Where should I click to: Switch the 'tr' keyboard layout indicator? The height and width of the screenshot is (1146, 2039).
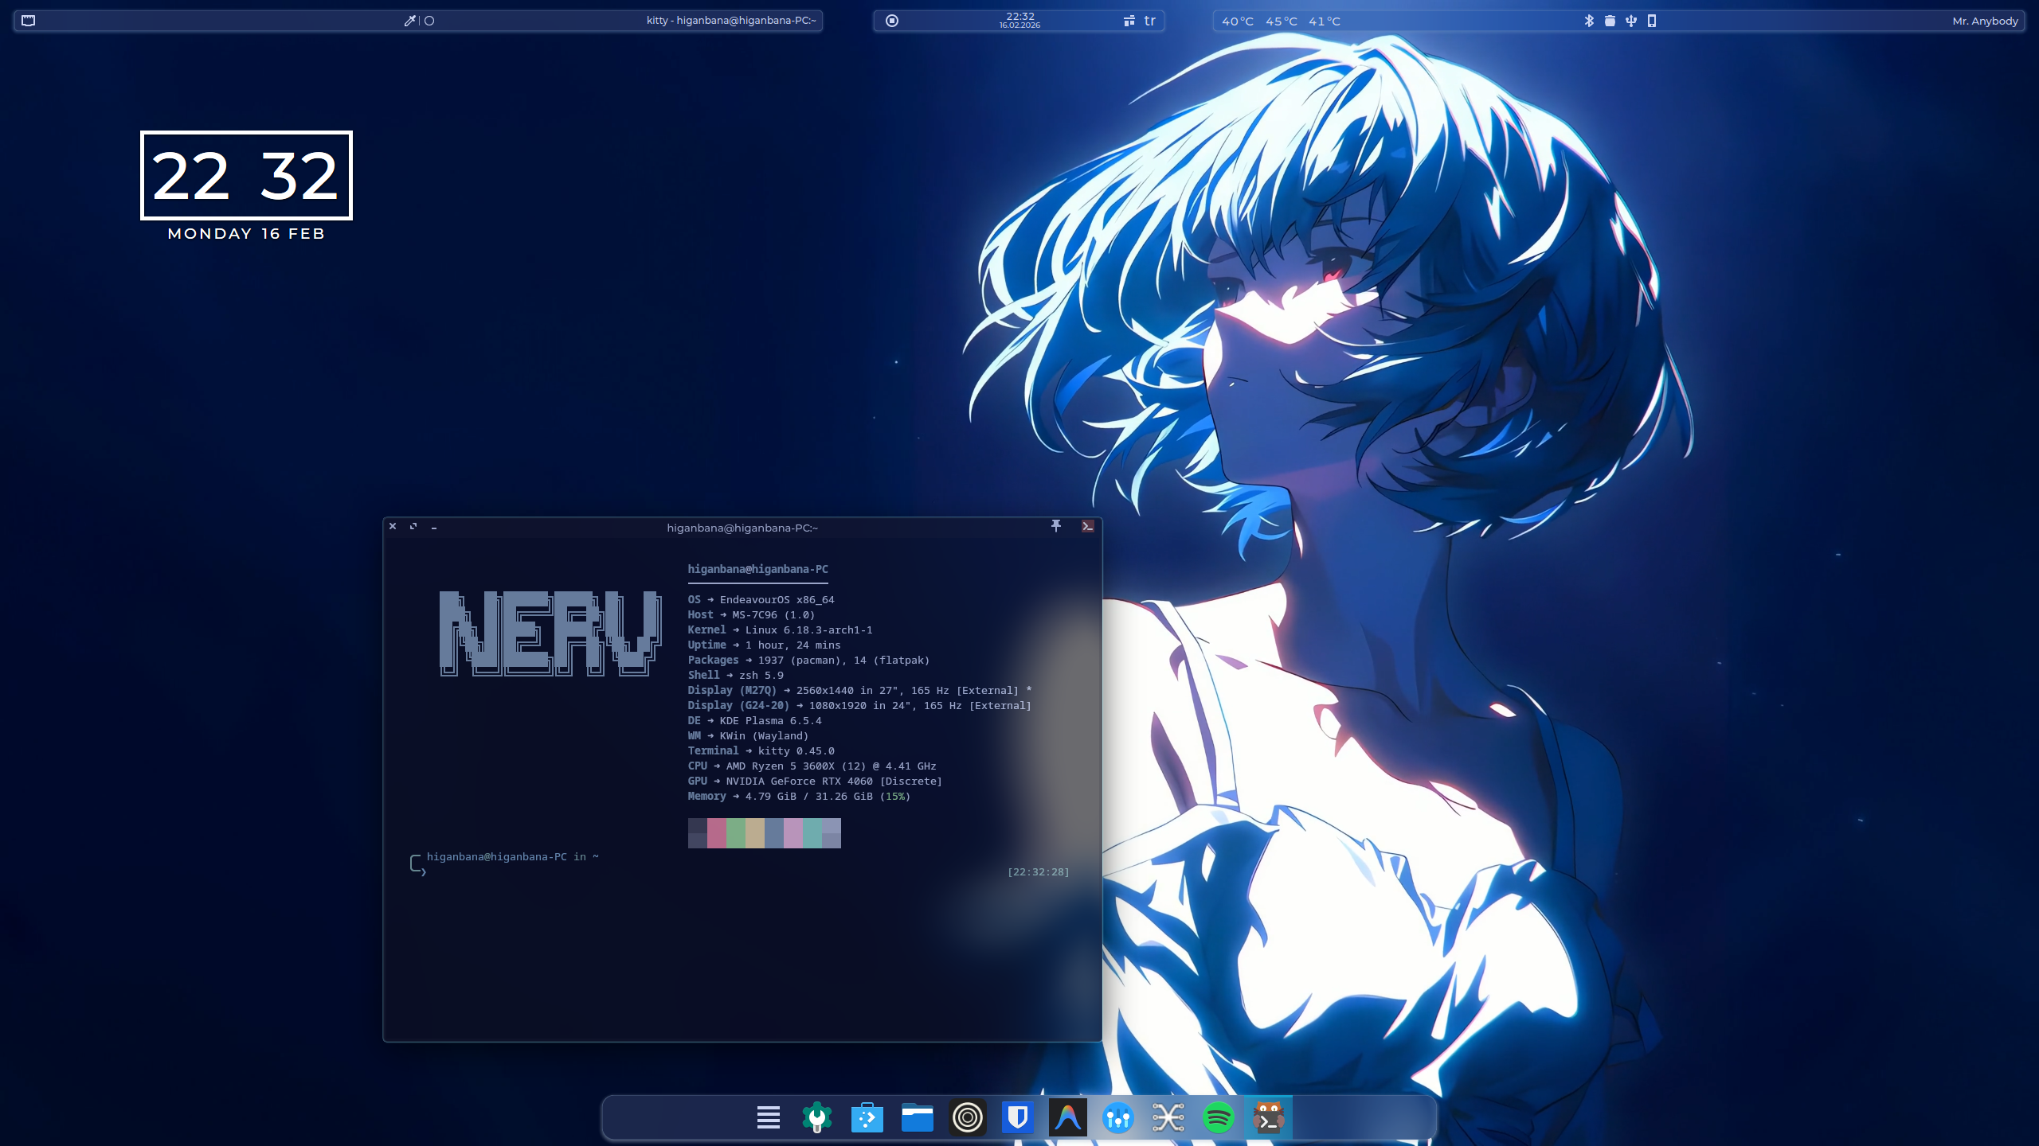point(1149,21)
